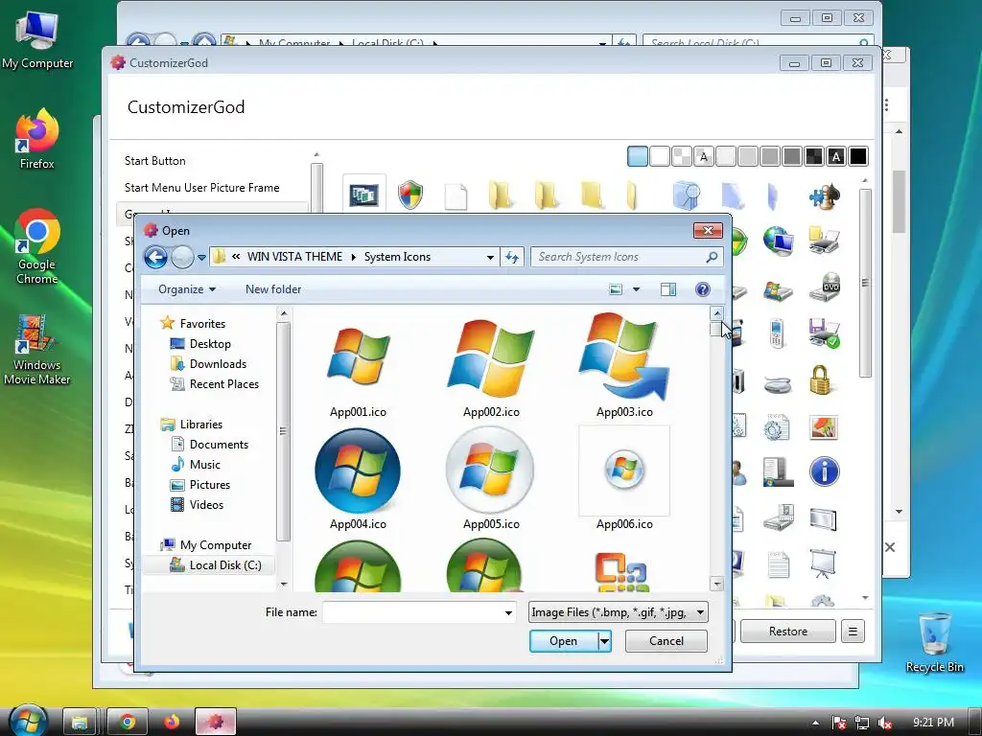Select the mobile phone icon
Image resolution: width=982 pixels, height=736 pixels.
(777, 333)
